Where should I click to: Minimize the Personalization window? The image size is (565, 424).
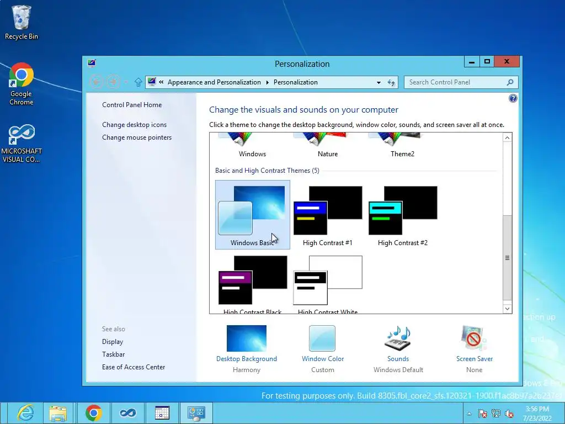point(472,62)
